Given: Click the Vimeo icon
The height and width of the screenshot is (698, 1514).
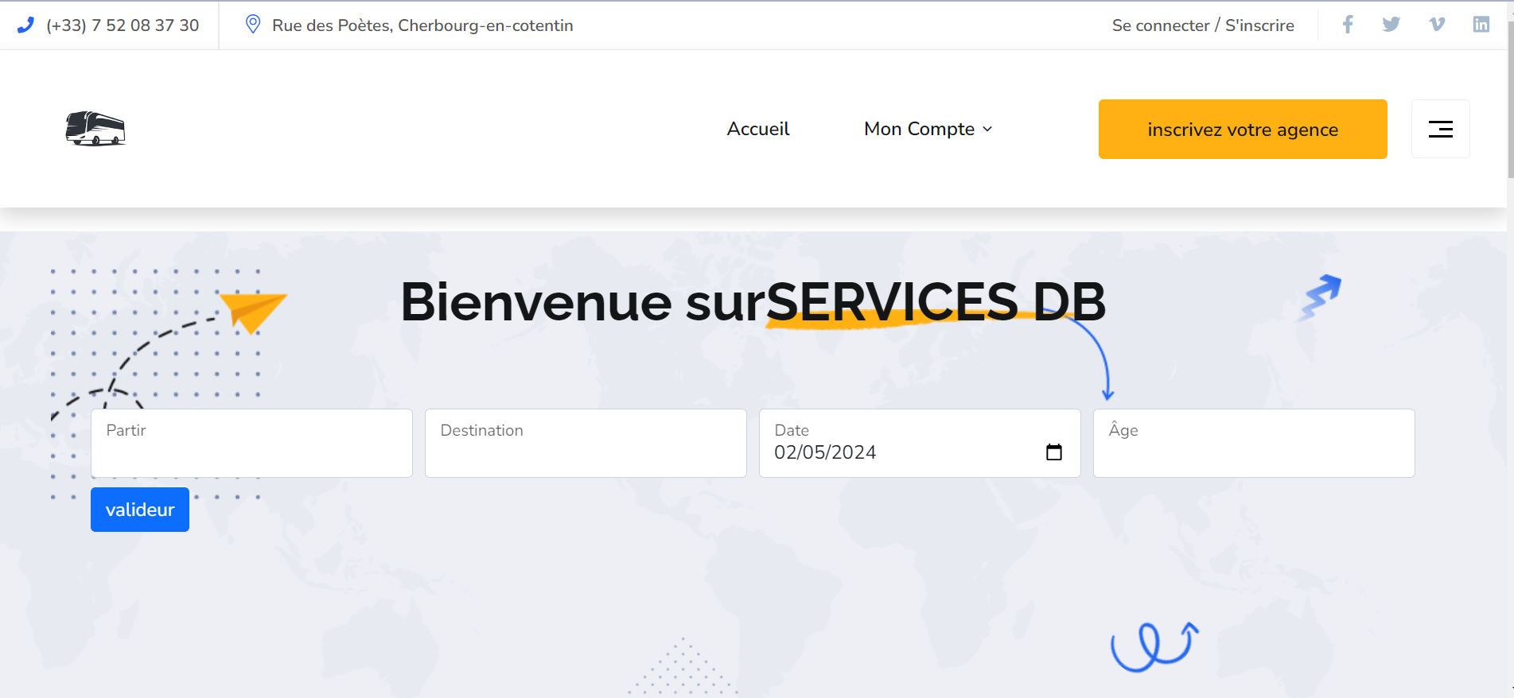Looking at the screenshot, I should point(1436,25).
